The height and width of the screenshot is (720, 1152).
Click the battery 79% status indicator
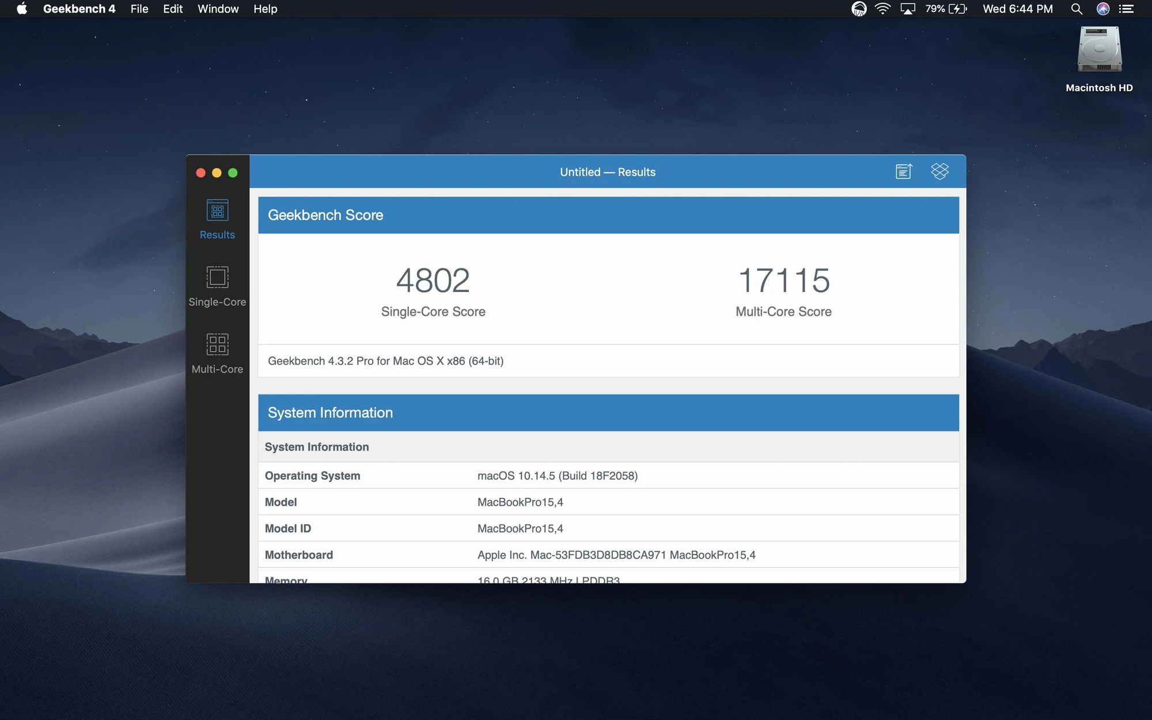pyautogui.click(x=946, y=9)
